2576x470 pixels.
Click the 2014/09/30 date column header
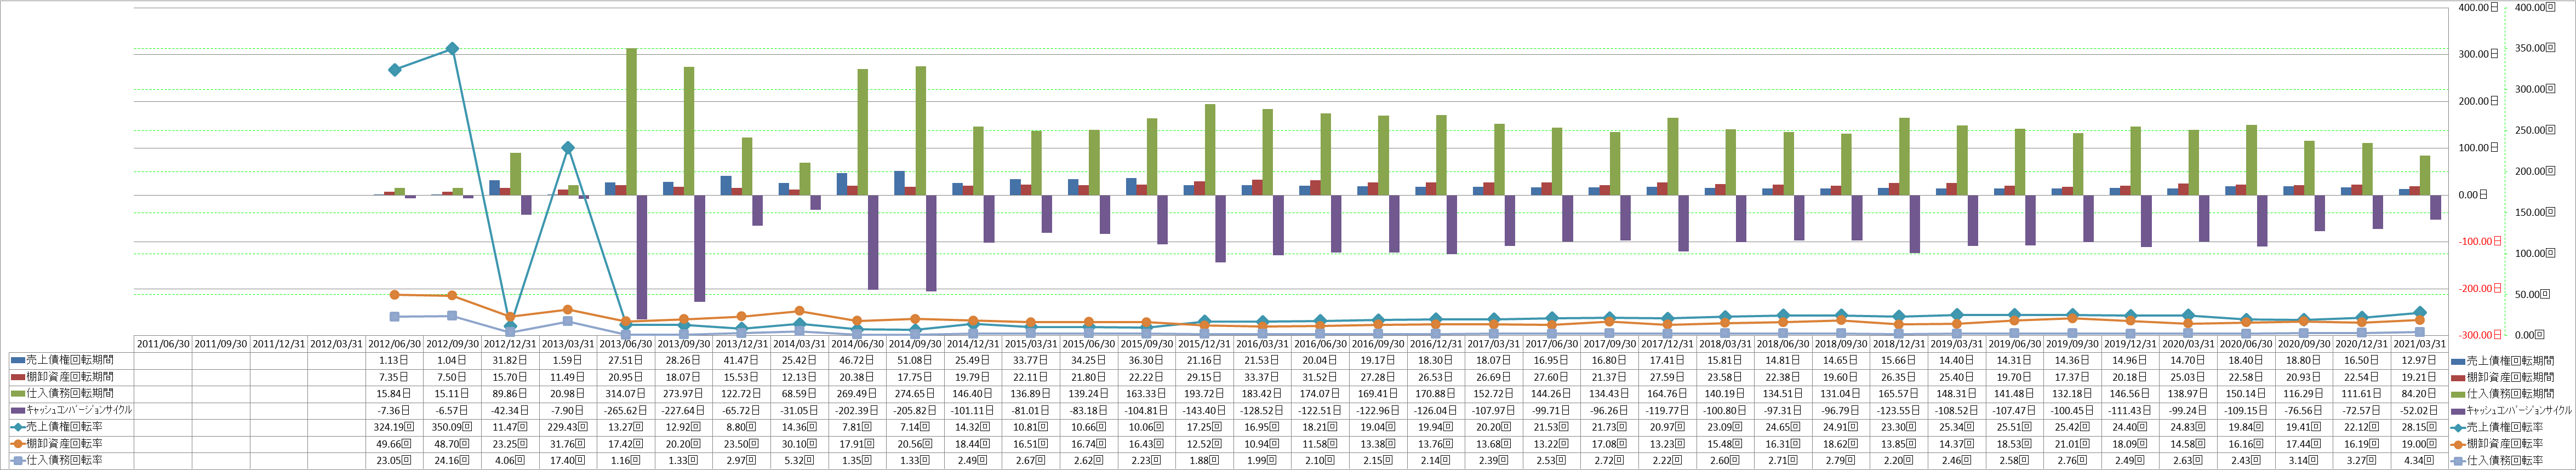coord(916,344)
